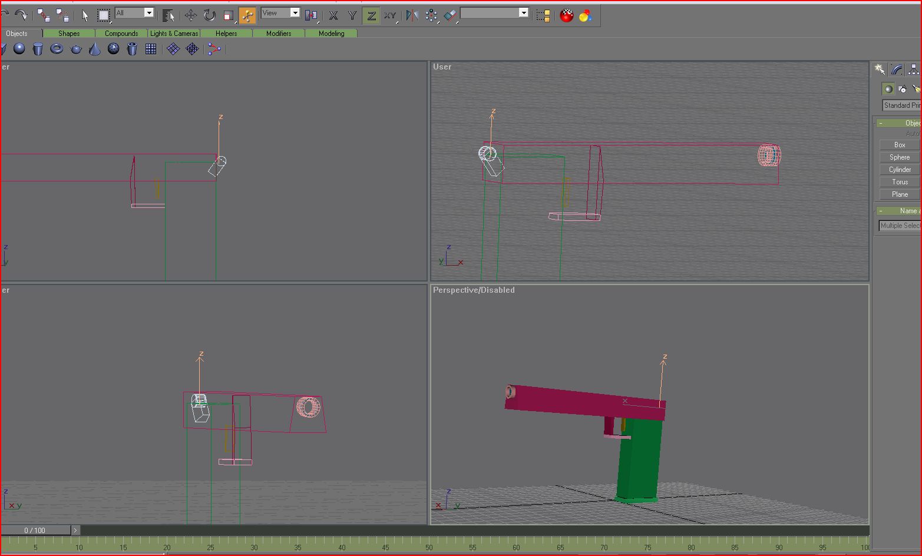Open the selection filter 'All' dropdown

(x=149, y=13)
